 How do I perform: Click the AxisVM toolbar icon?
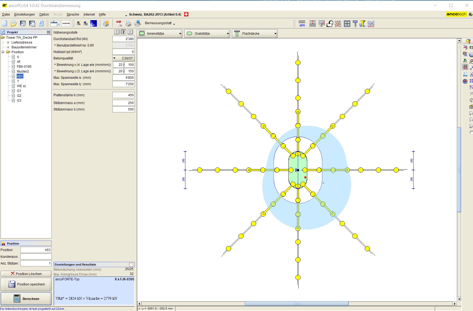pos(66,23)
